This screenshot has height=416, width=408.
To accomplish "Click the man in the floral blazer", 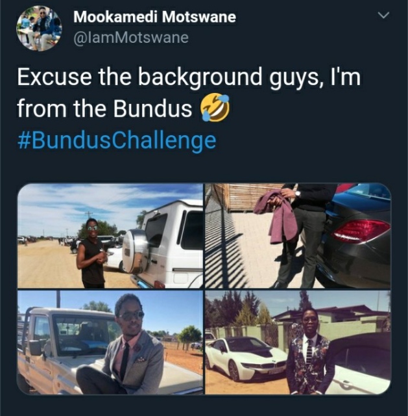I will 309,353.
